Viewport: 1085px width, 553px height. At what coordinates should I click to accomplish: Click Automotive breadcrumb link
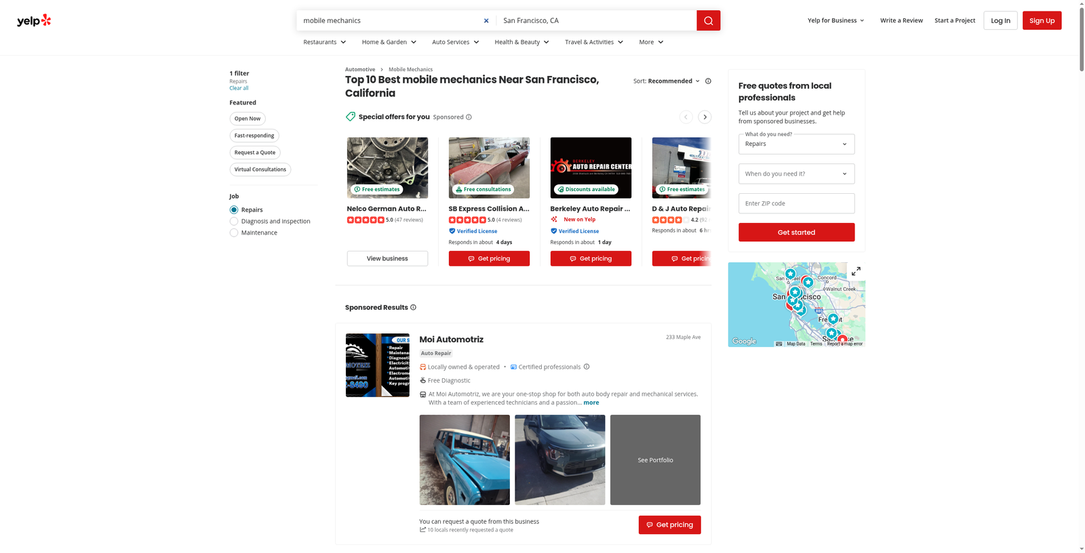(360, 69)
